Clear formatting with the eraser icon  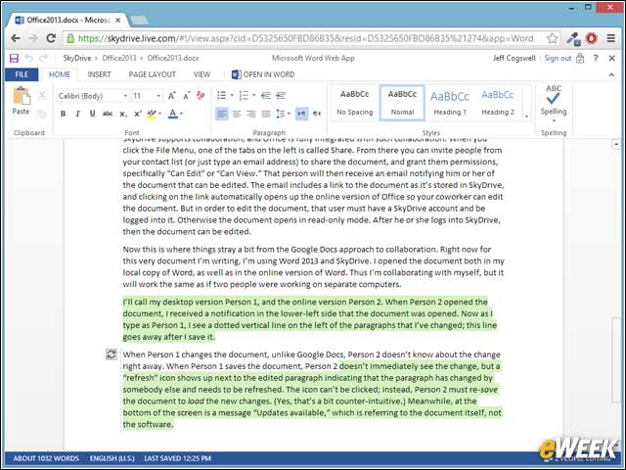point(201,96)
